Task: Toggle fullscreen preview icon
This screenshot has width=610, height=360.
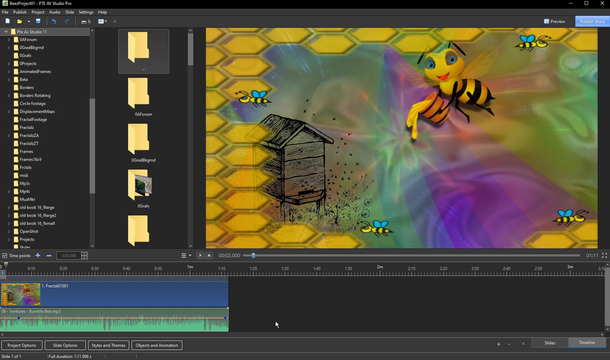Action: tap(604, 256)
